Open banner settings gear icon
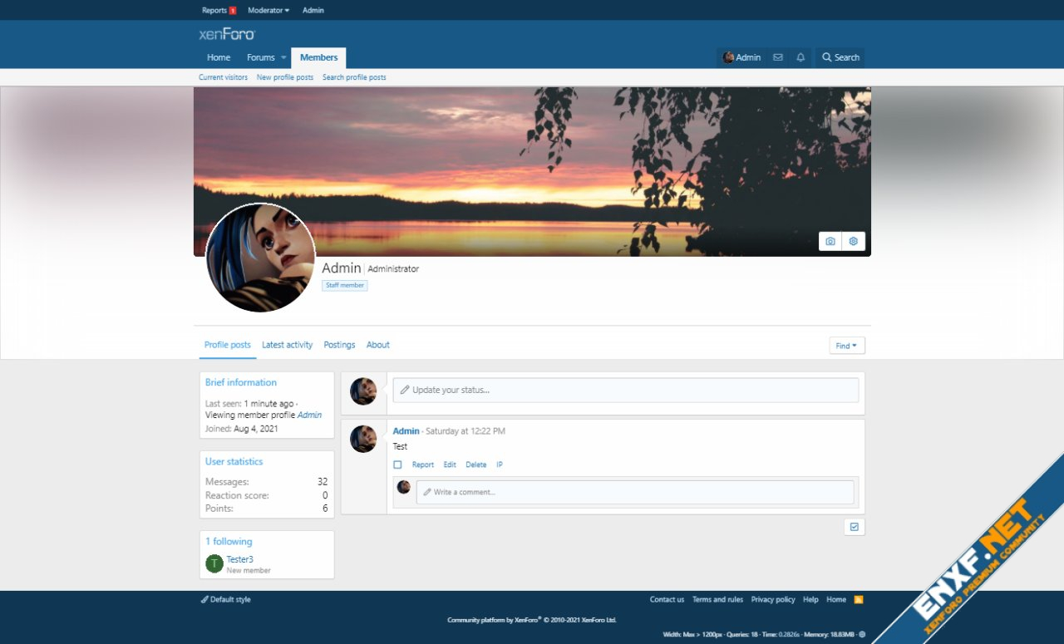1064x644 pixels. [x=853, y=241]
